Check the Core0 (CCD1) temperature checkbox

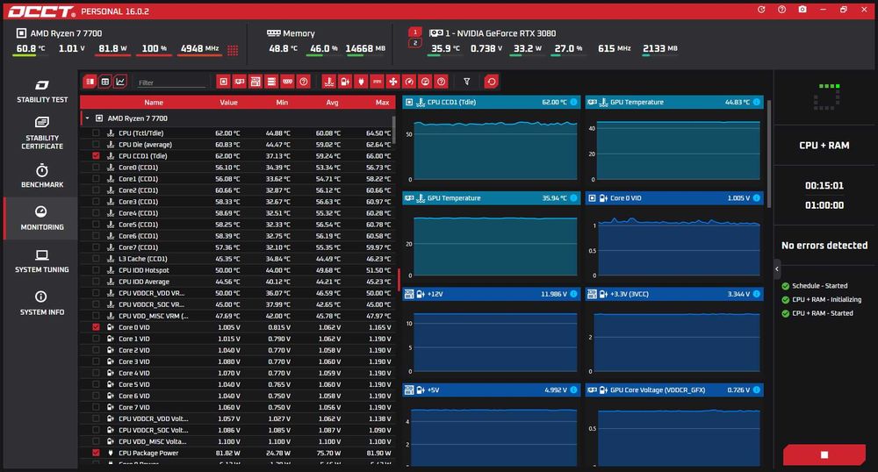tap(96, 168)
